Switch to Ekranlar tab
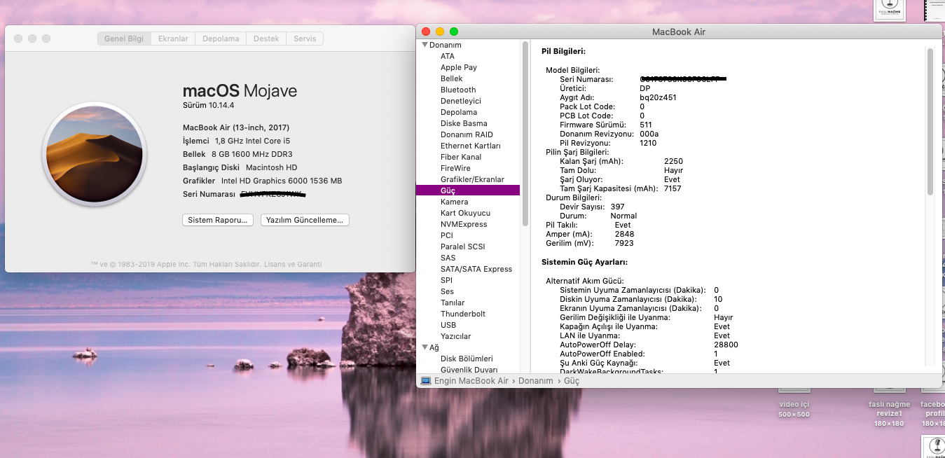 (173, 39)
